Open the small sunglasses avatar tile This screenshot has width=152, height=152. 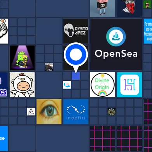(148, 4)
